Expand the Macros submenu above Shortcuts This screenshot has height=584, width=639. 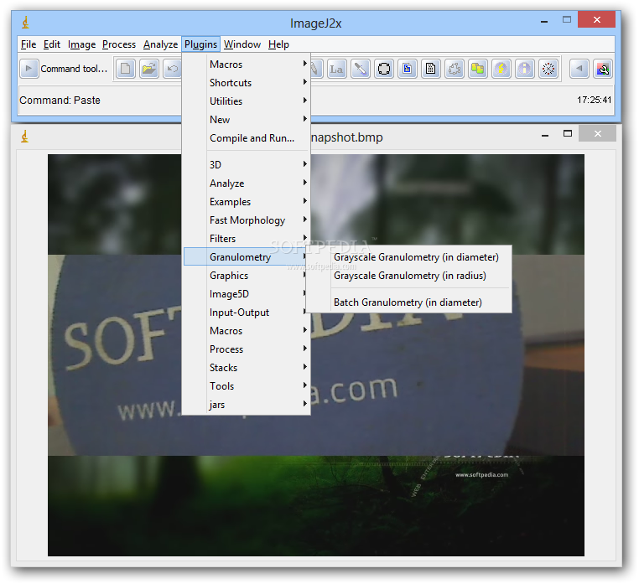[x=247, y=65]
